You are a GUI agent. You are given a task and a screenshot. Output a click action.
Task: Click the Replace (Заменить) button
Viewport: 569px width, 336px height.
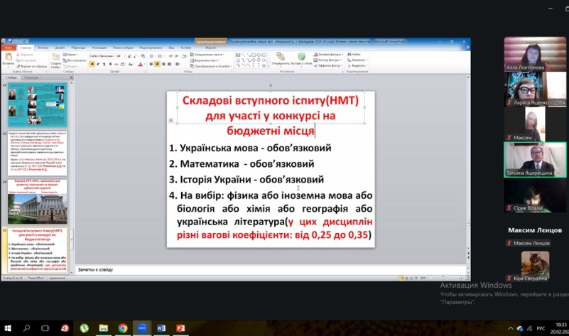click(x=357, y=60)
